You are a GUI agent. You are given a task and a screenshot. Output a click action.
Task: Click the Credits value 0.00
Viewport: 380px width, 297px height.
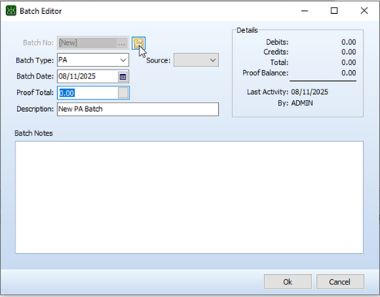click(348, 52)
